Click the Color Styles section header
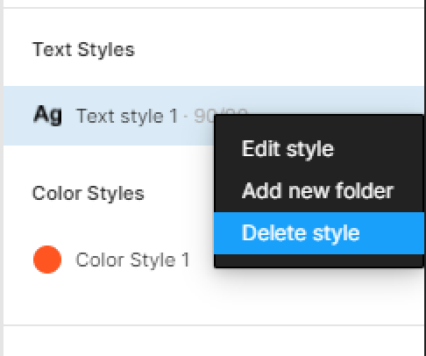 point(89,194)
